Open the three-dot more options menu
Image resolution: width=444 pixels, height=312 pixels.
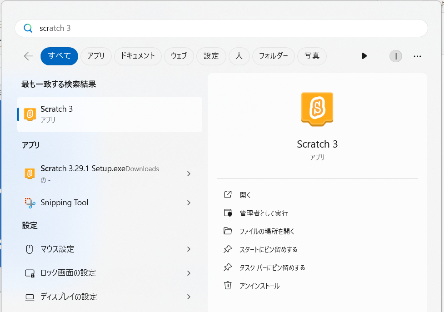417,56
